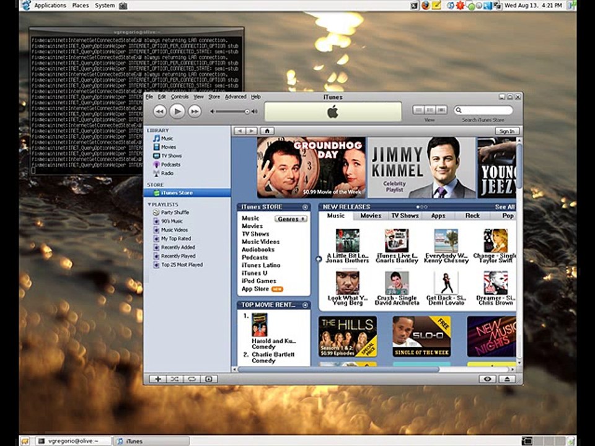The image size is (595, 446).
Task: Open the Genres dropdown
Action: [291, 219]
